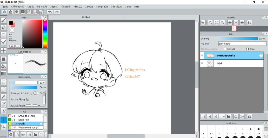This screenshot has height=138, width=268.
Task: Select the Fill rectangle tool
Action: (4, 59)
